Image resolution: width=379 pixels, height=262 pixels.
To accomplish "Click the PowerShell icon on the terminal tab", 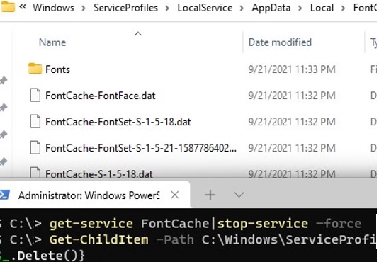I will pos(4,195).
